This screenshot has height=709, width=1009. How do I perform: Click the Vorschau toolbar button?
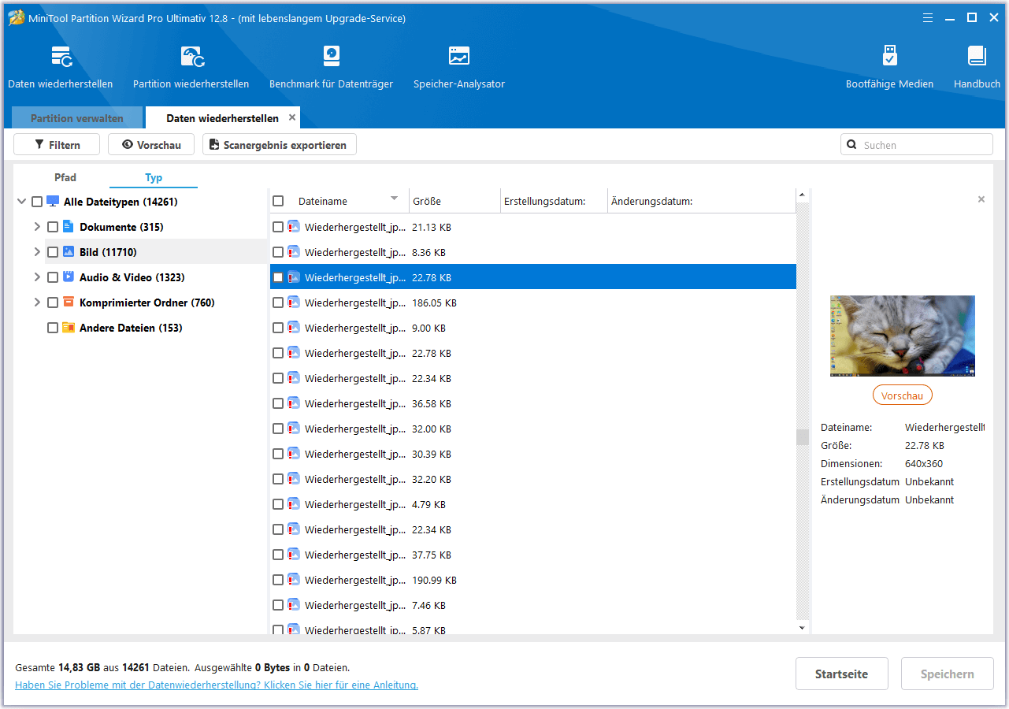[151, 145]
